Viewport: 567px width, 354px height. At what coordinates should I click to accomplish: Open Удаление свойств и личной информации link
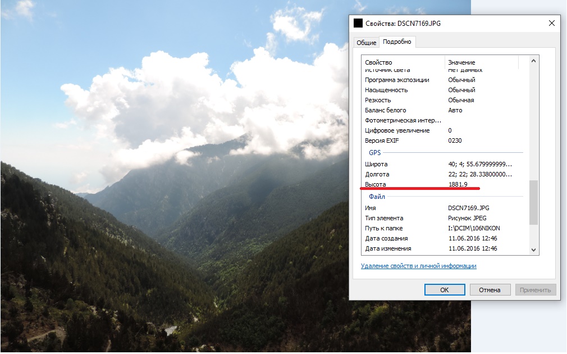[418, 266]
